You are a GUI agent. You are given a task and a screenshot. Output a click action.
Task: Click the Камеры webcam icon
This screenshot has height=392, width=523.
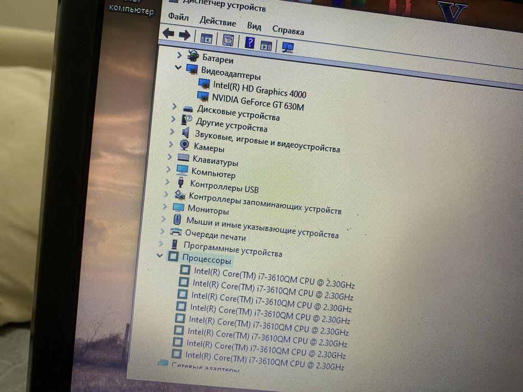(x=184, y=145)
